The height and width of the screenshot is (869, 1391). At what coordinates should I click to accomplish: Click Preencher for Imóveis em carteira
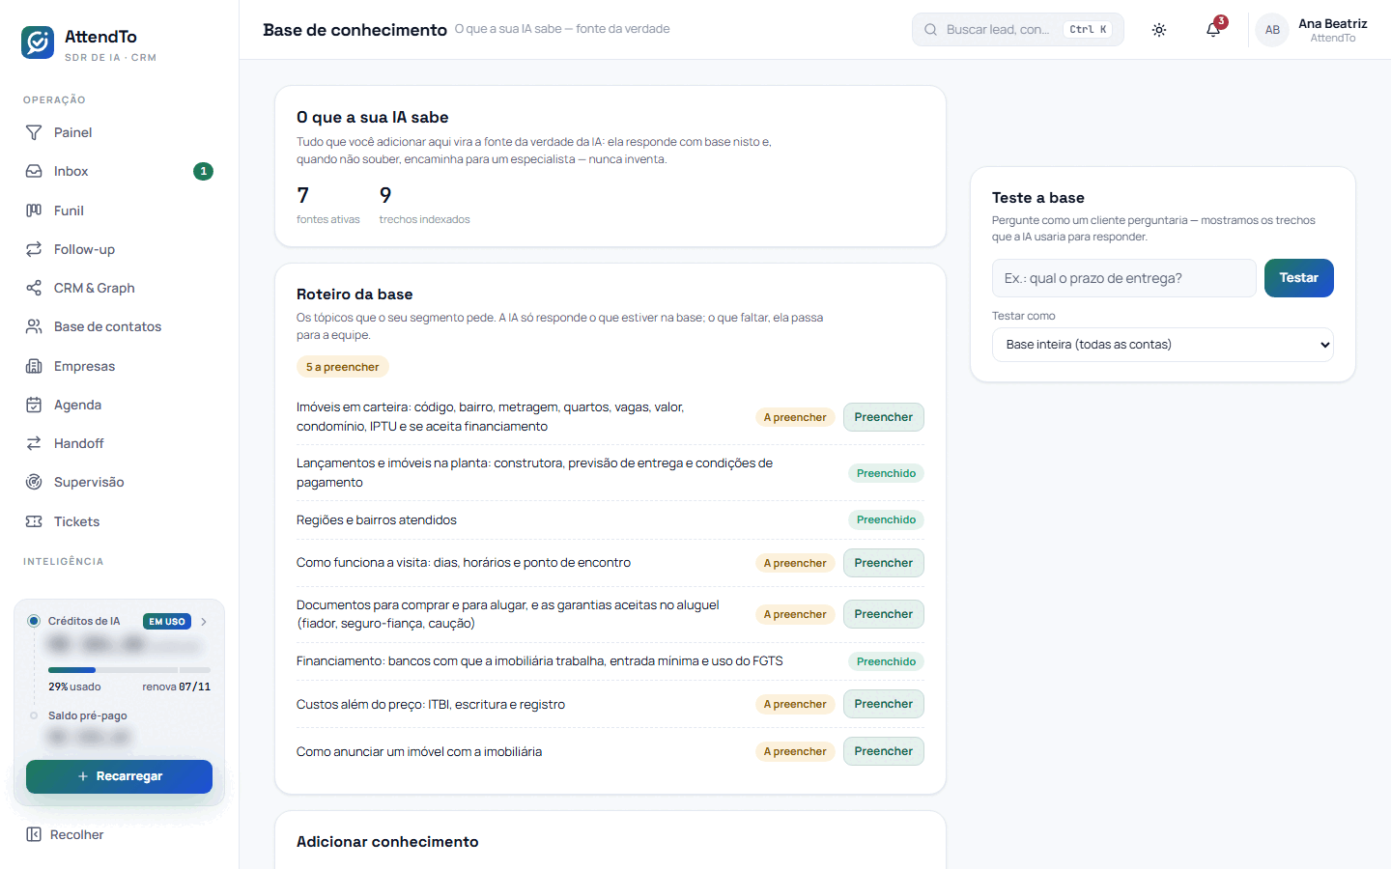[x=883, y=417]
